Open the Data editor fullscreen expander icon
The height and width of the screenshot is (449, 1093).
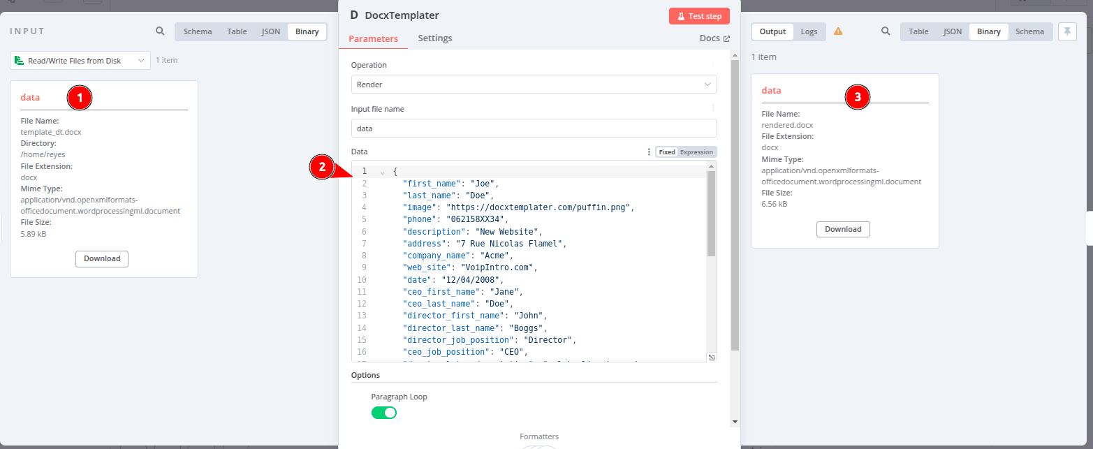coord(712,357)
